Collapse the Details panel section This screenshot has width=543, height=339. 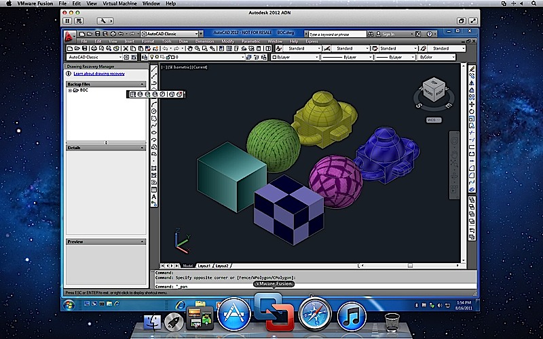142,147
